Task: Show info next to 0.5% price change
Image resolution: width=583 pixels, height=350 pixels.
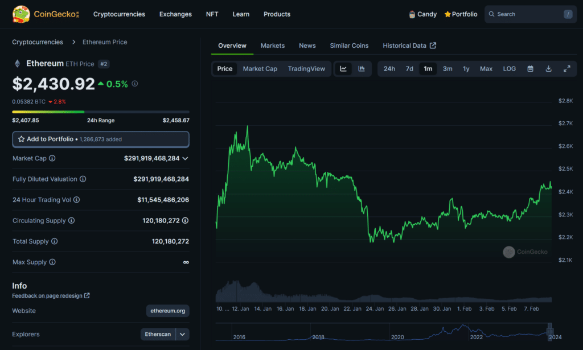Action: pos(135,84)
